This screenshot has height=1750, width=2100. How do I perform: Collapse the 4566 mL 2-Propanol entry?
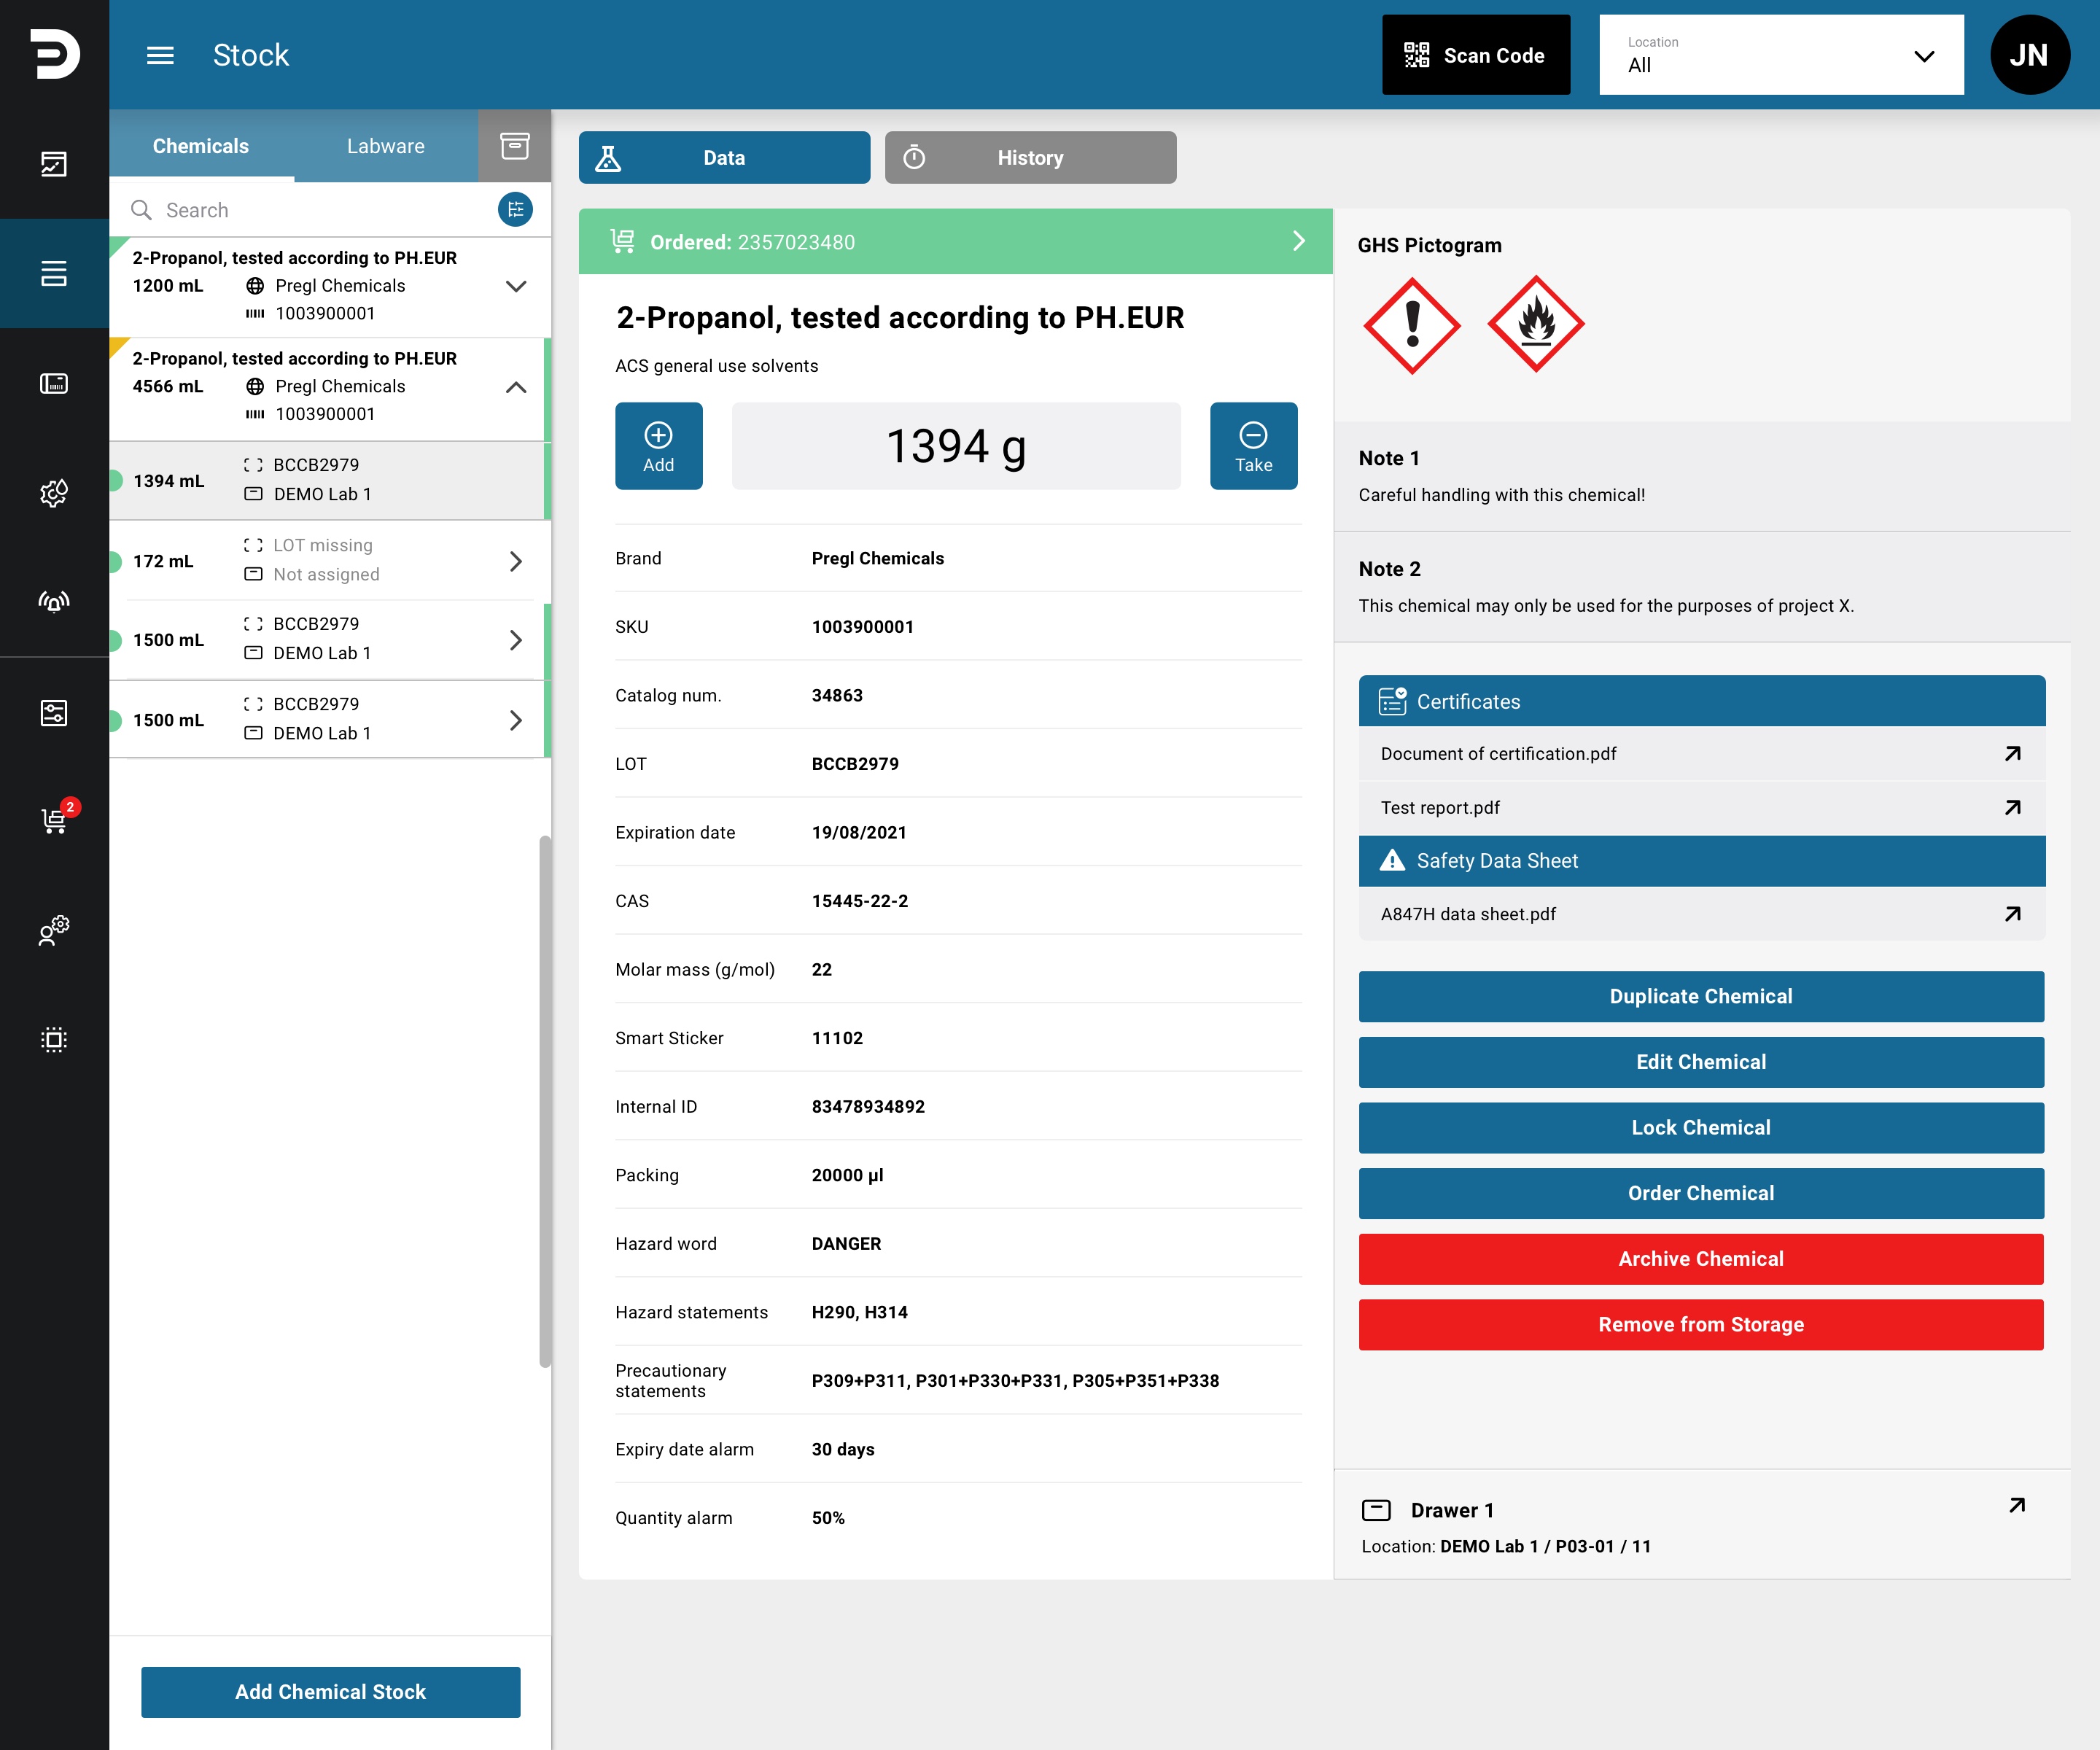click(516, 387)
